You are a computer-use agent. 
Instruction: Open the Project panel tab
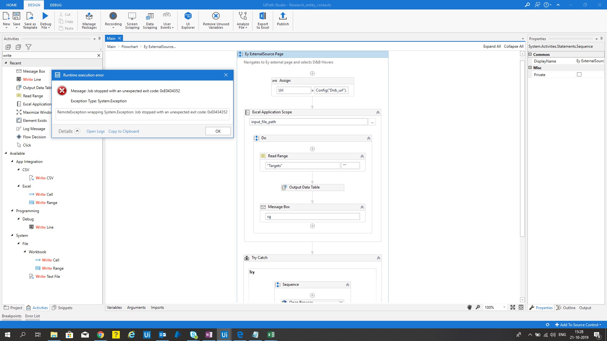click(x=13, y=308)
